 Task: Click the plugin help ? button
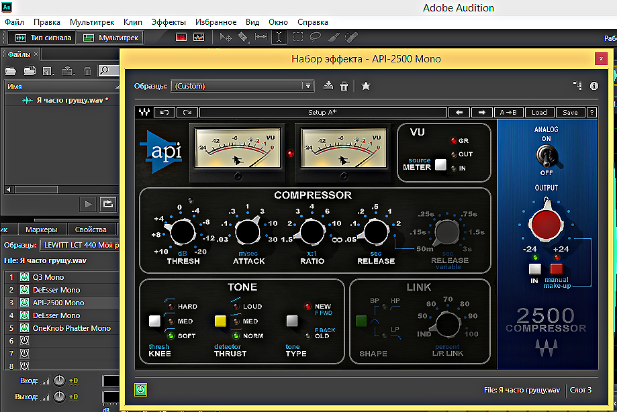pyautogui.click(x=591, y=113)
